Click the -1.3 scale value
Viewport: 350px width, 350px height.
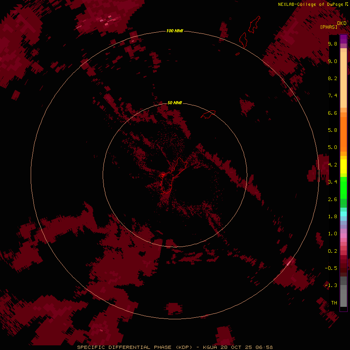[x=331, y=285]
